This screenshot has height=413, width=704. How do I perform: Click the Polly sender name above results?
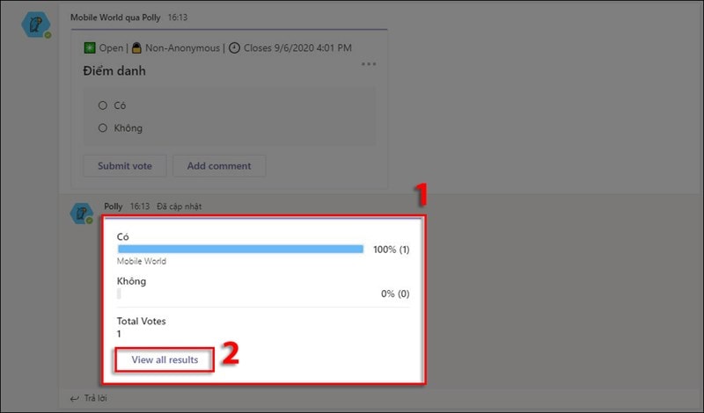[x=114, y=206]
